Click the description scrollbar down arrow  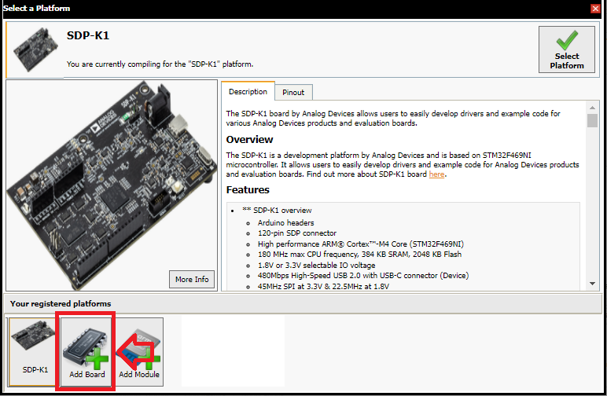[592, 284]
